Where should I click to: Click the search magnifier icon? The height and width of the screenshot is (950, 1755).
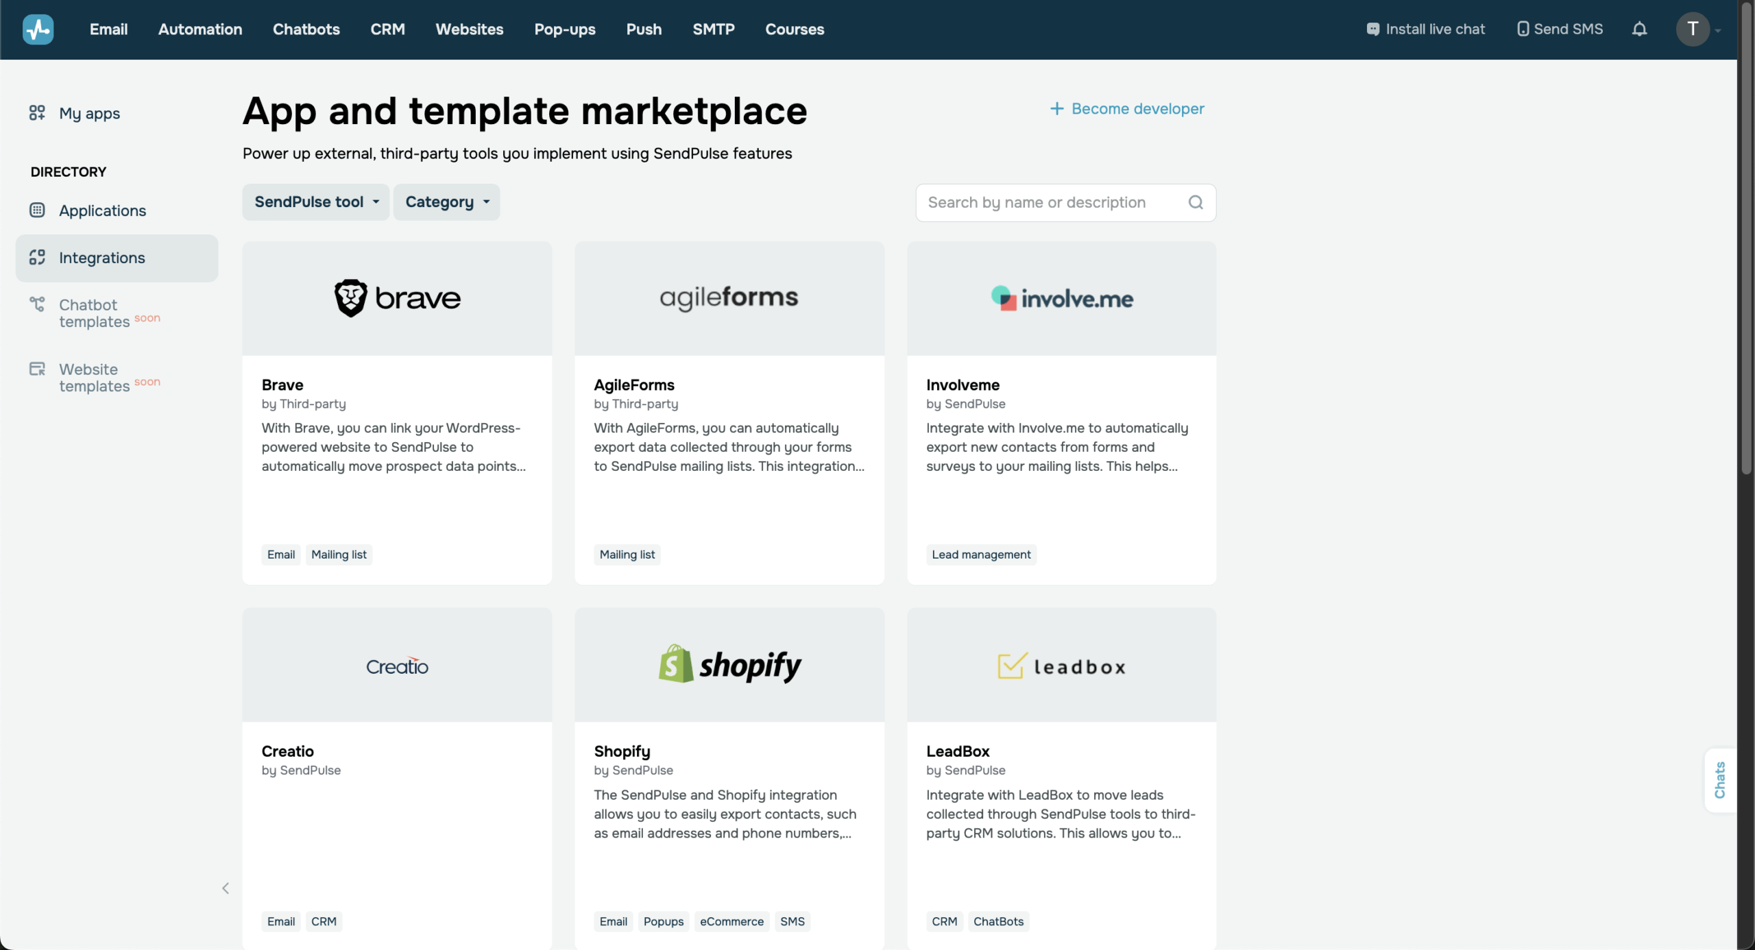1196,202
